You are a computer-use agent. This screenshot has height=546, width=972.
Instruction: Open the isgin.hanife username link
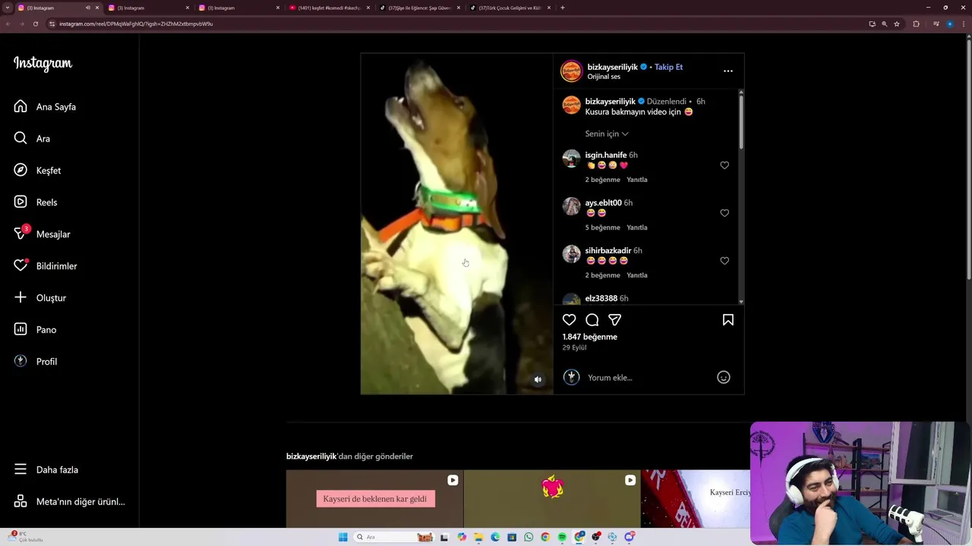coord(606,155)
